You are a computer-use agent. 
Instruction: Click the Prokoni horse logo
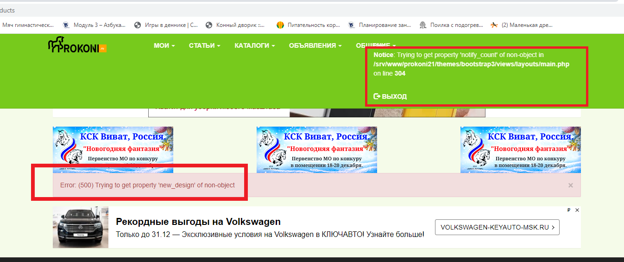click(77, 45)
